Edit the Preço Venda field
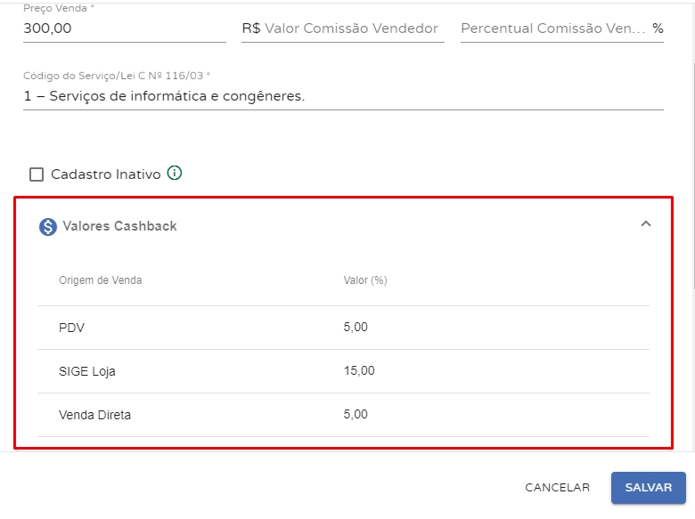 pyautogui.click(x=125, y=28)
